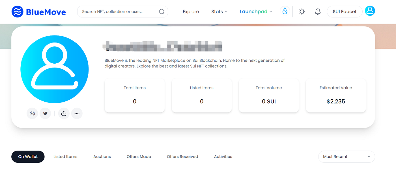This screenshot has width=396, height=172.
Task: Click the Listed Items stat card
Action: pos(202,95)
